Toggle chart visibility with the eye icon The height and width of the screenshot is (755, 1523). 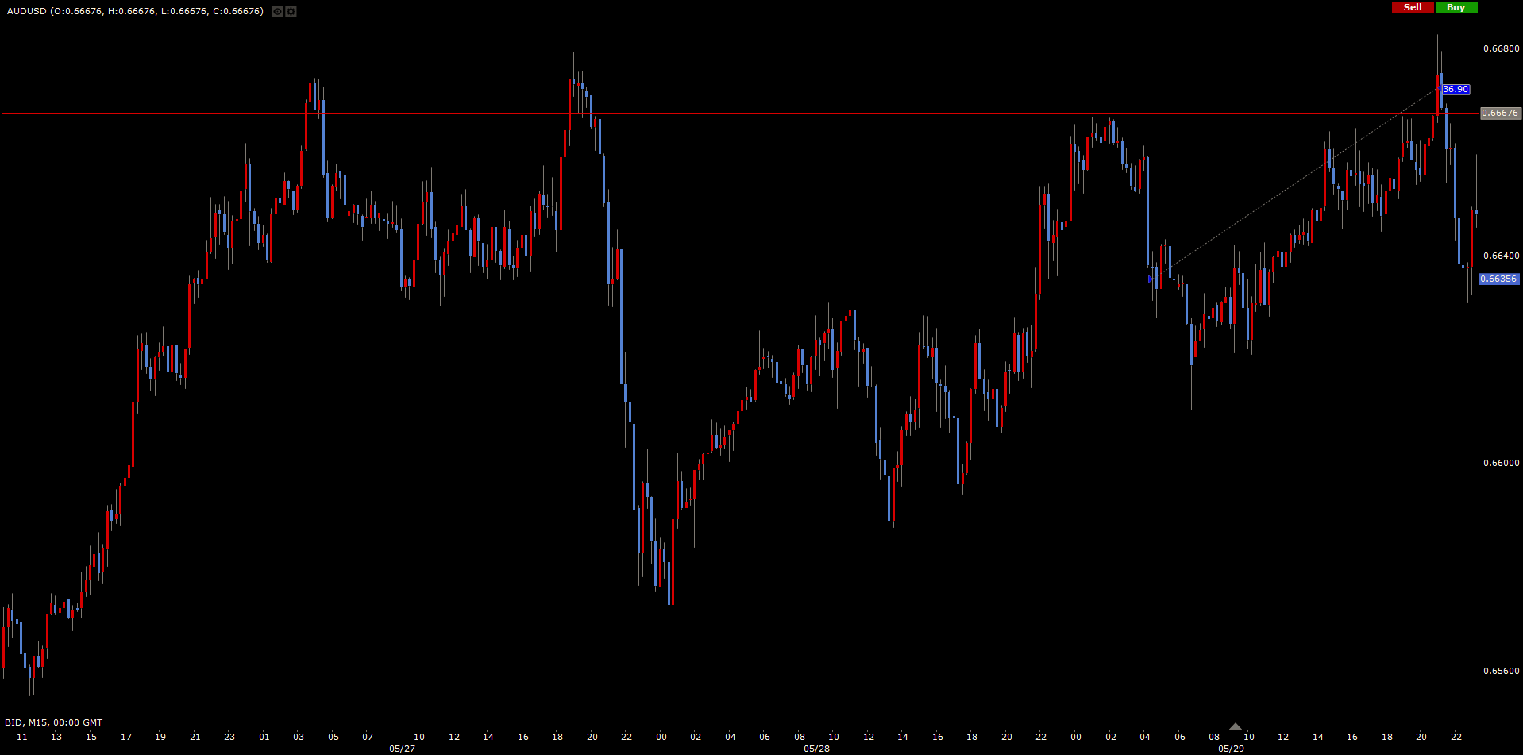277,11
